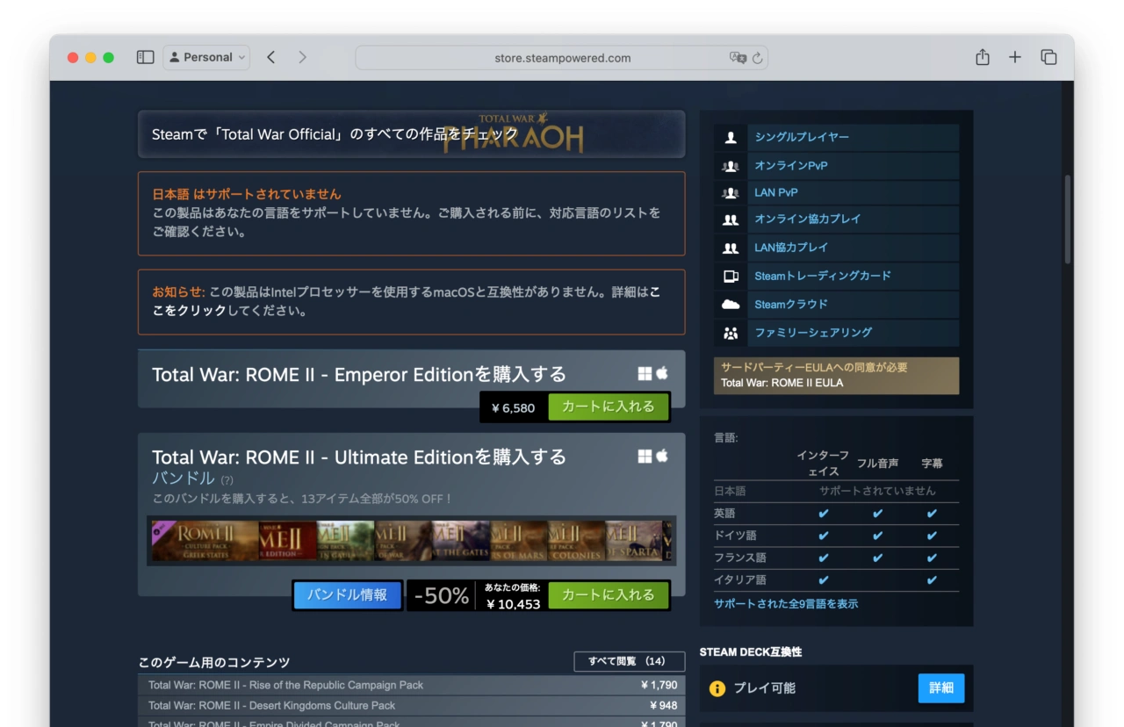Select Steamトレーディングカード feature

822,276
